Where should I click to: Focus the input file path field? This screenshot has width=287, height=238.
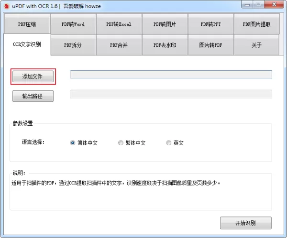pyautogui.click(x=171, y=75)
